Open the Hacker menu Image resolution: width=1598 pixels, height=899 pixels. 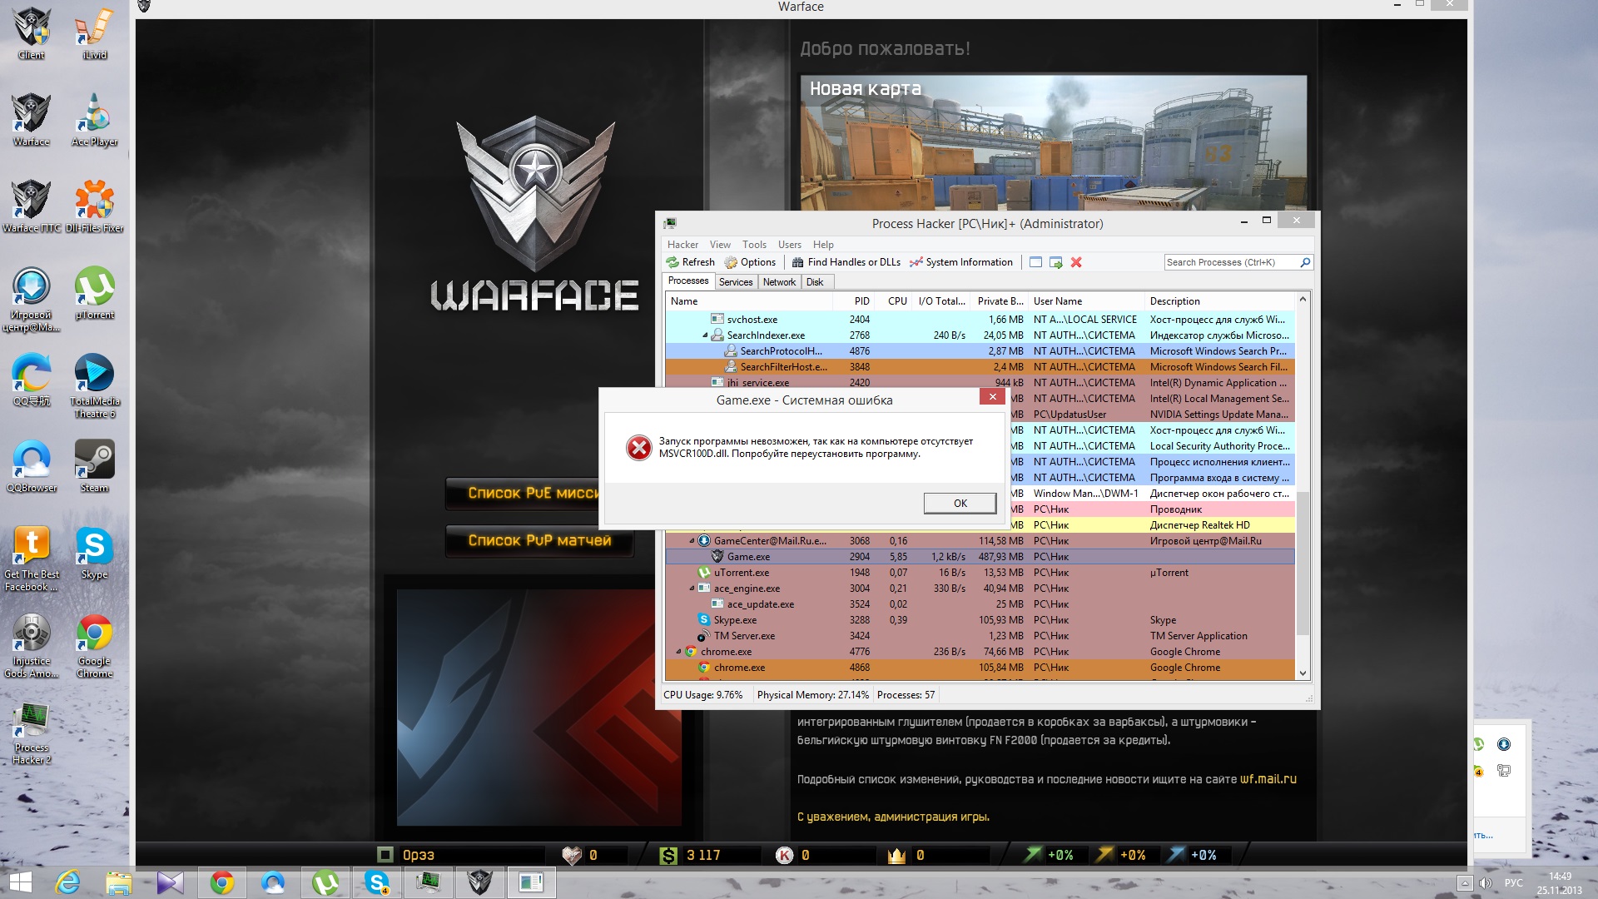click(x=682, y=245)
